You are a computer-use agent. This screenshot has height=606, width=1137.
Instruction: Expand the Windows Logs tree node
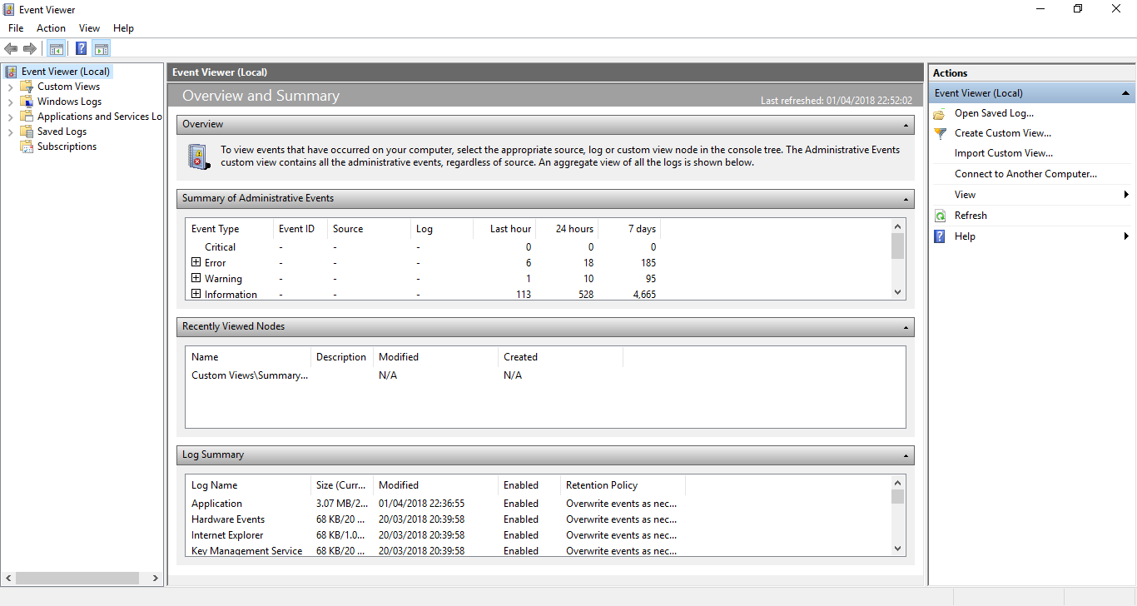10,102
